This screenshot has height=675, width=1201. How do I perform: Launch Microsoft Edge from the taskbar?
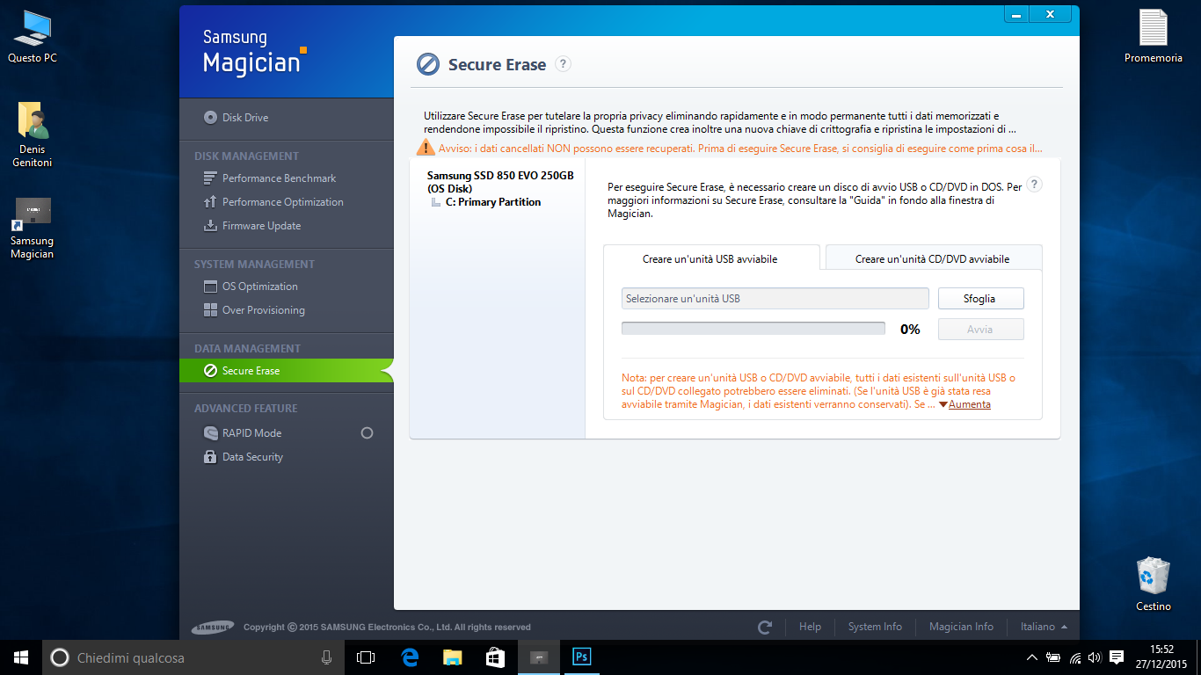pos(409,657)
